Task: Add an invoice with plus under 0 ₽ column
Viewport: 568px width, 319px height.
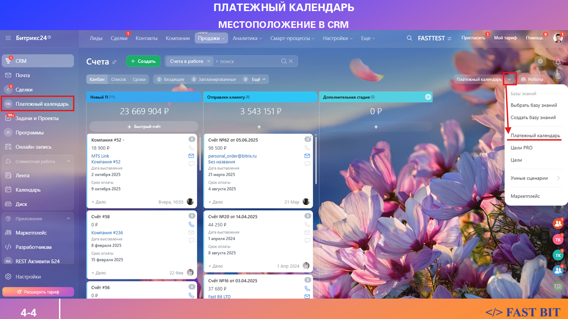Action: [x=376, y=127]
